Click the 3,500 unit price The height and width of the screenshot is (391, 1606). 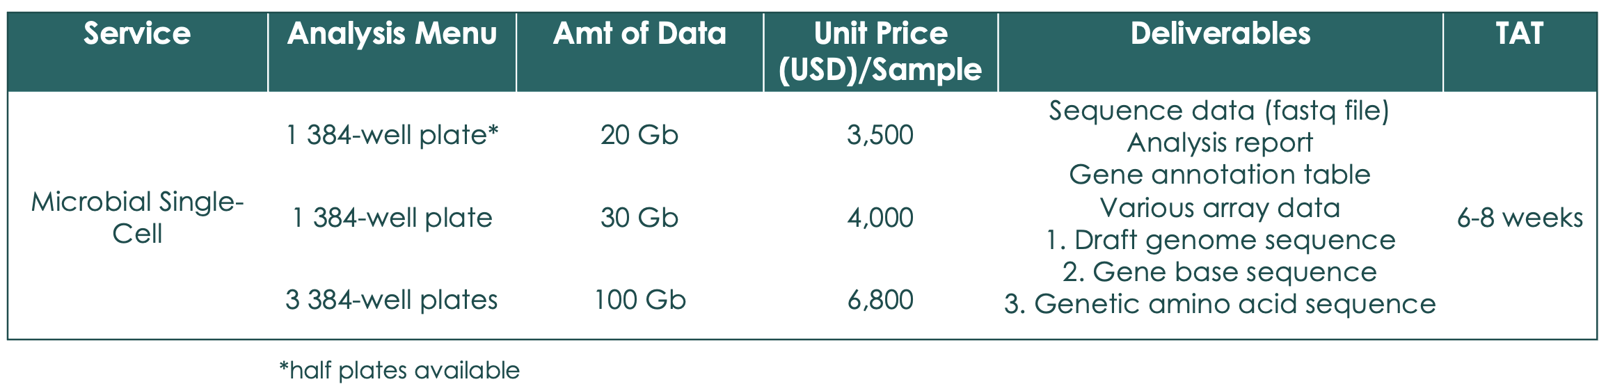click(x=880, y=135)
